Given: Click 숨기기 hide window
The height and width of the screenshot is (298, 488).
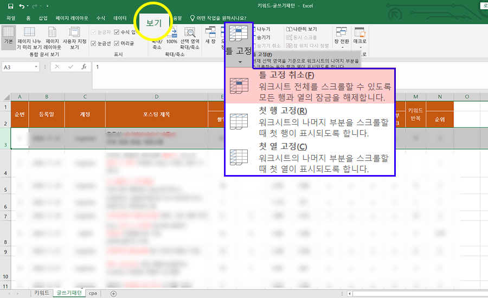Looking at the screenshot, I should click(x=263, y=37).
